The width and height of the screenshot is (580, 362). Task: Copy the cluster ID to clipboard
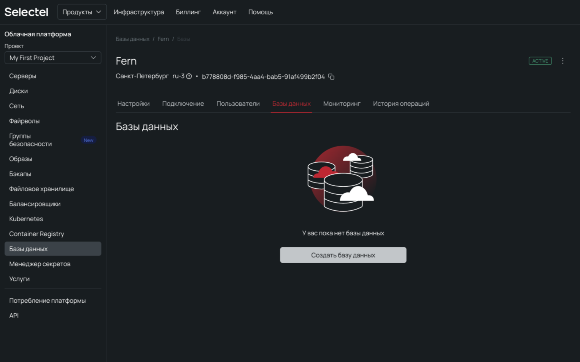tap(331, 77)
